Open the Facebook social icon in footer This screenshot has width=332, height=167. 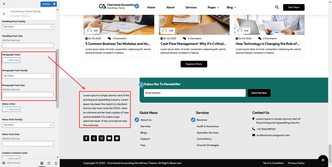[86, 138]
